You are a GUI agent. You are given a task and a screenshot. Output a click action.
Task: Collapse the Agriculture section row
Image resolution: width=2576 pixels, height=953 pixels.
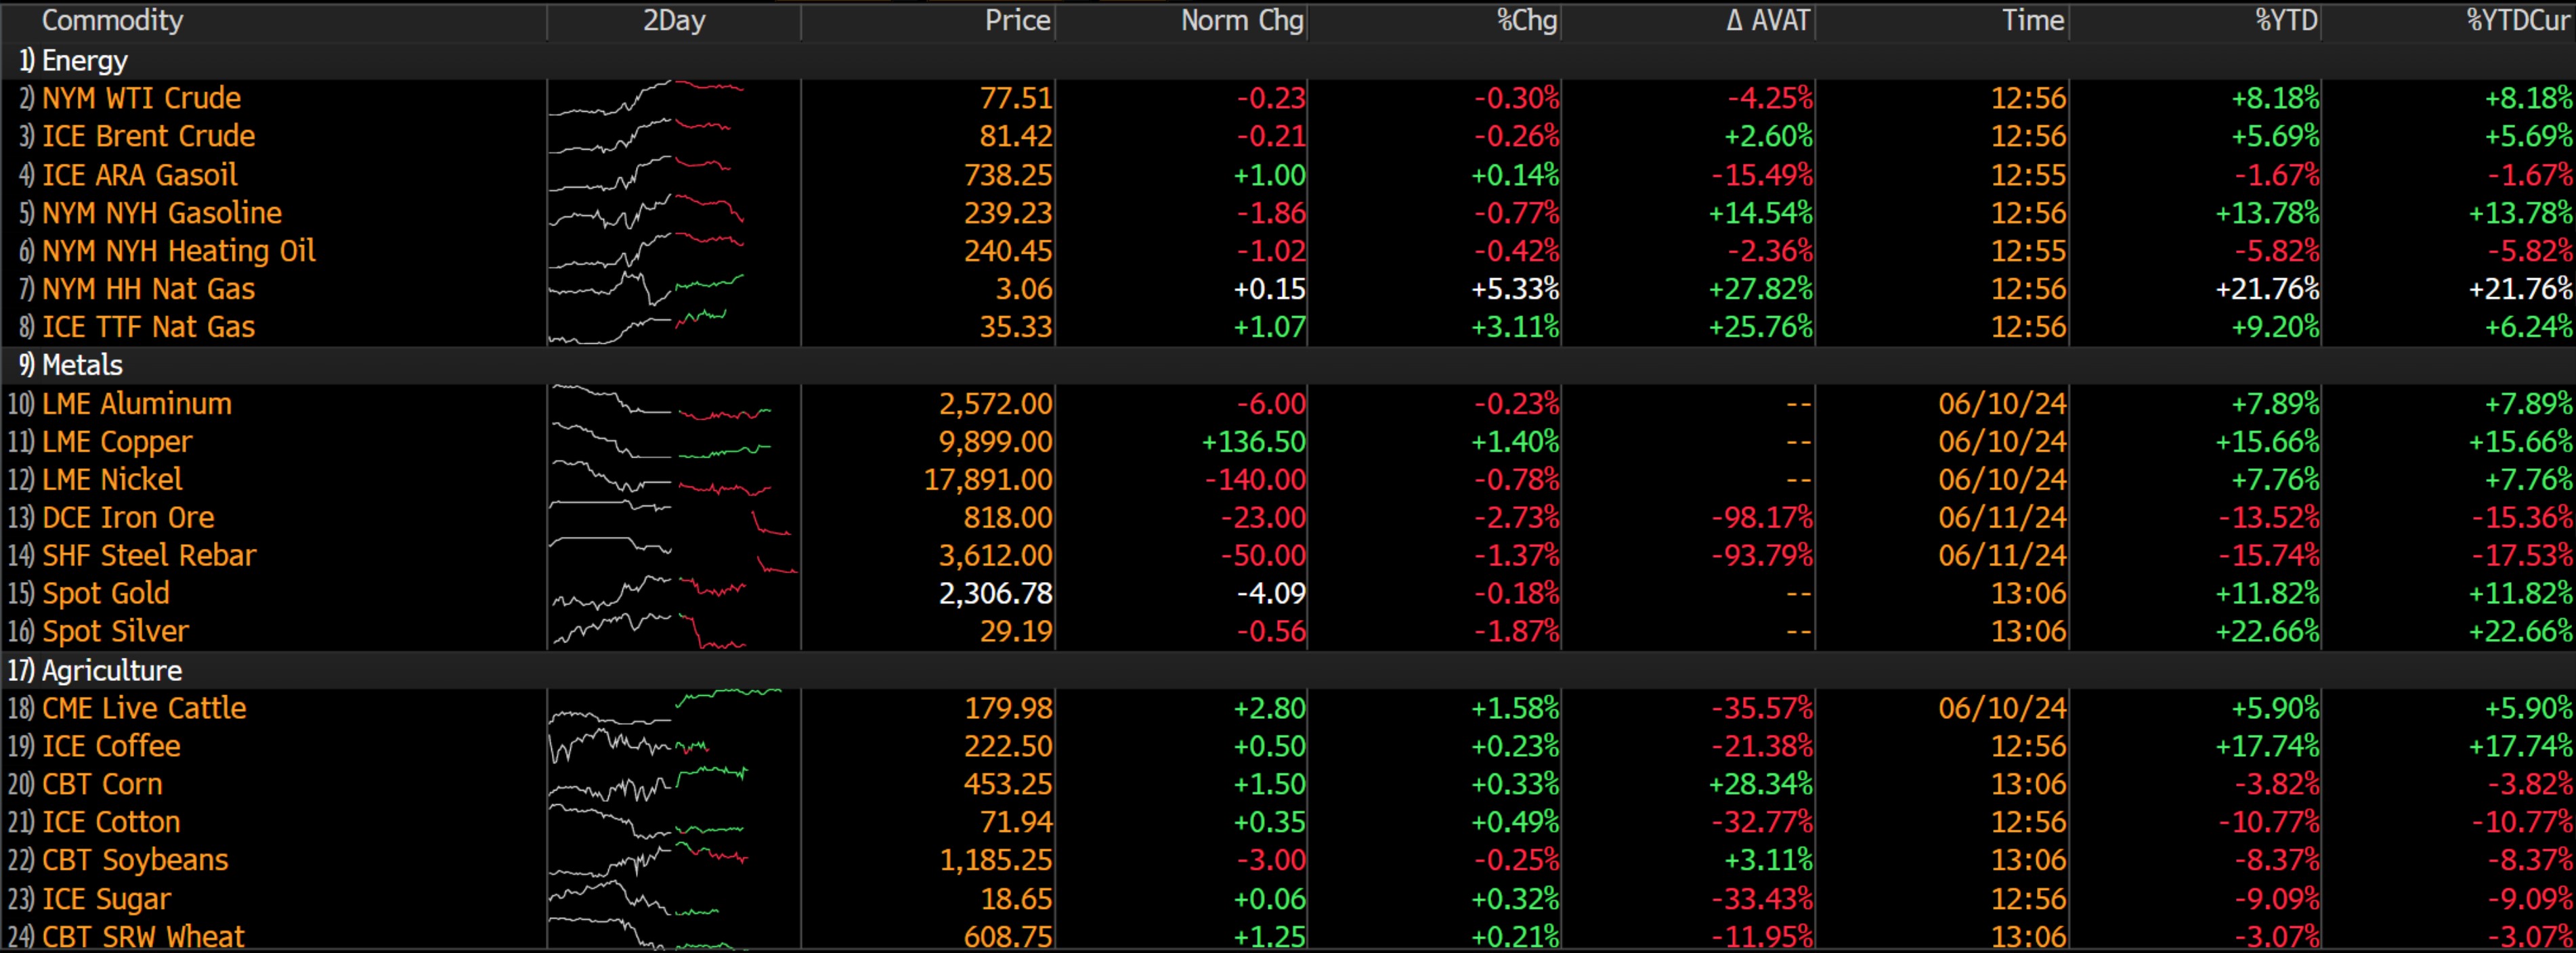tap(1288, 670)
